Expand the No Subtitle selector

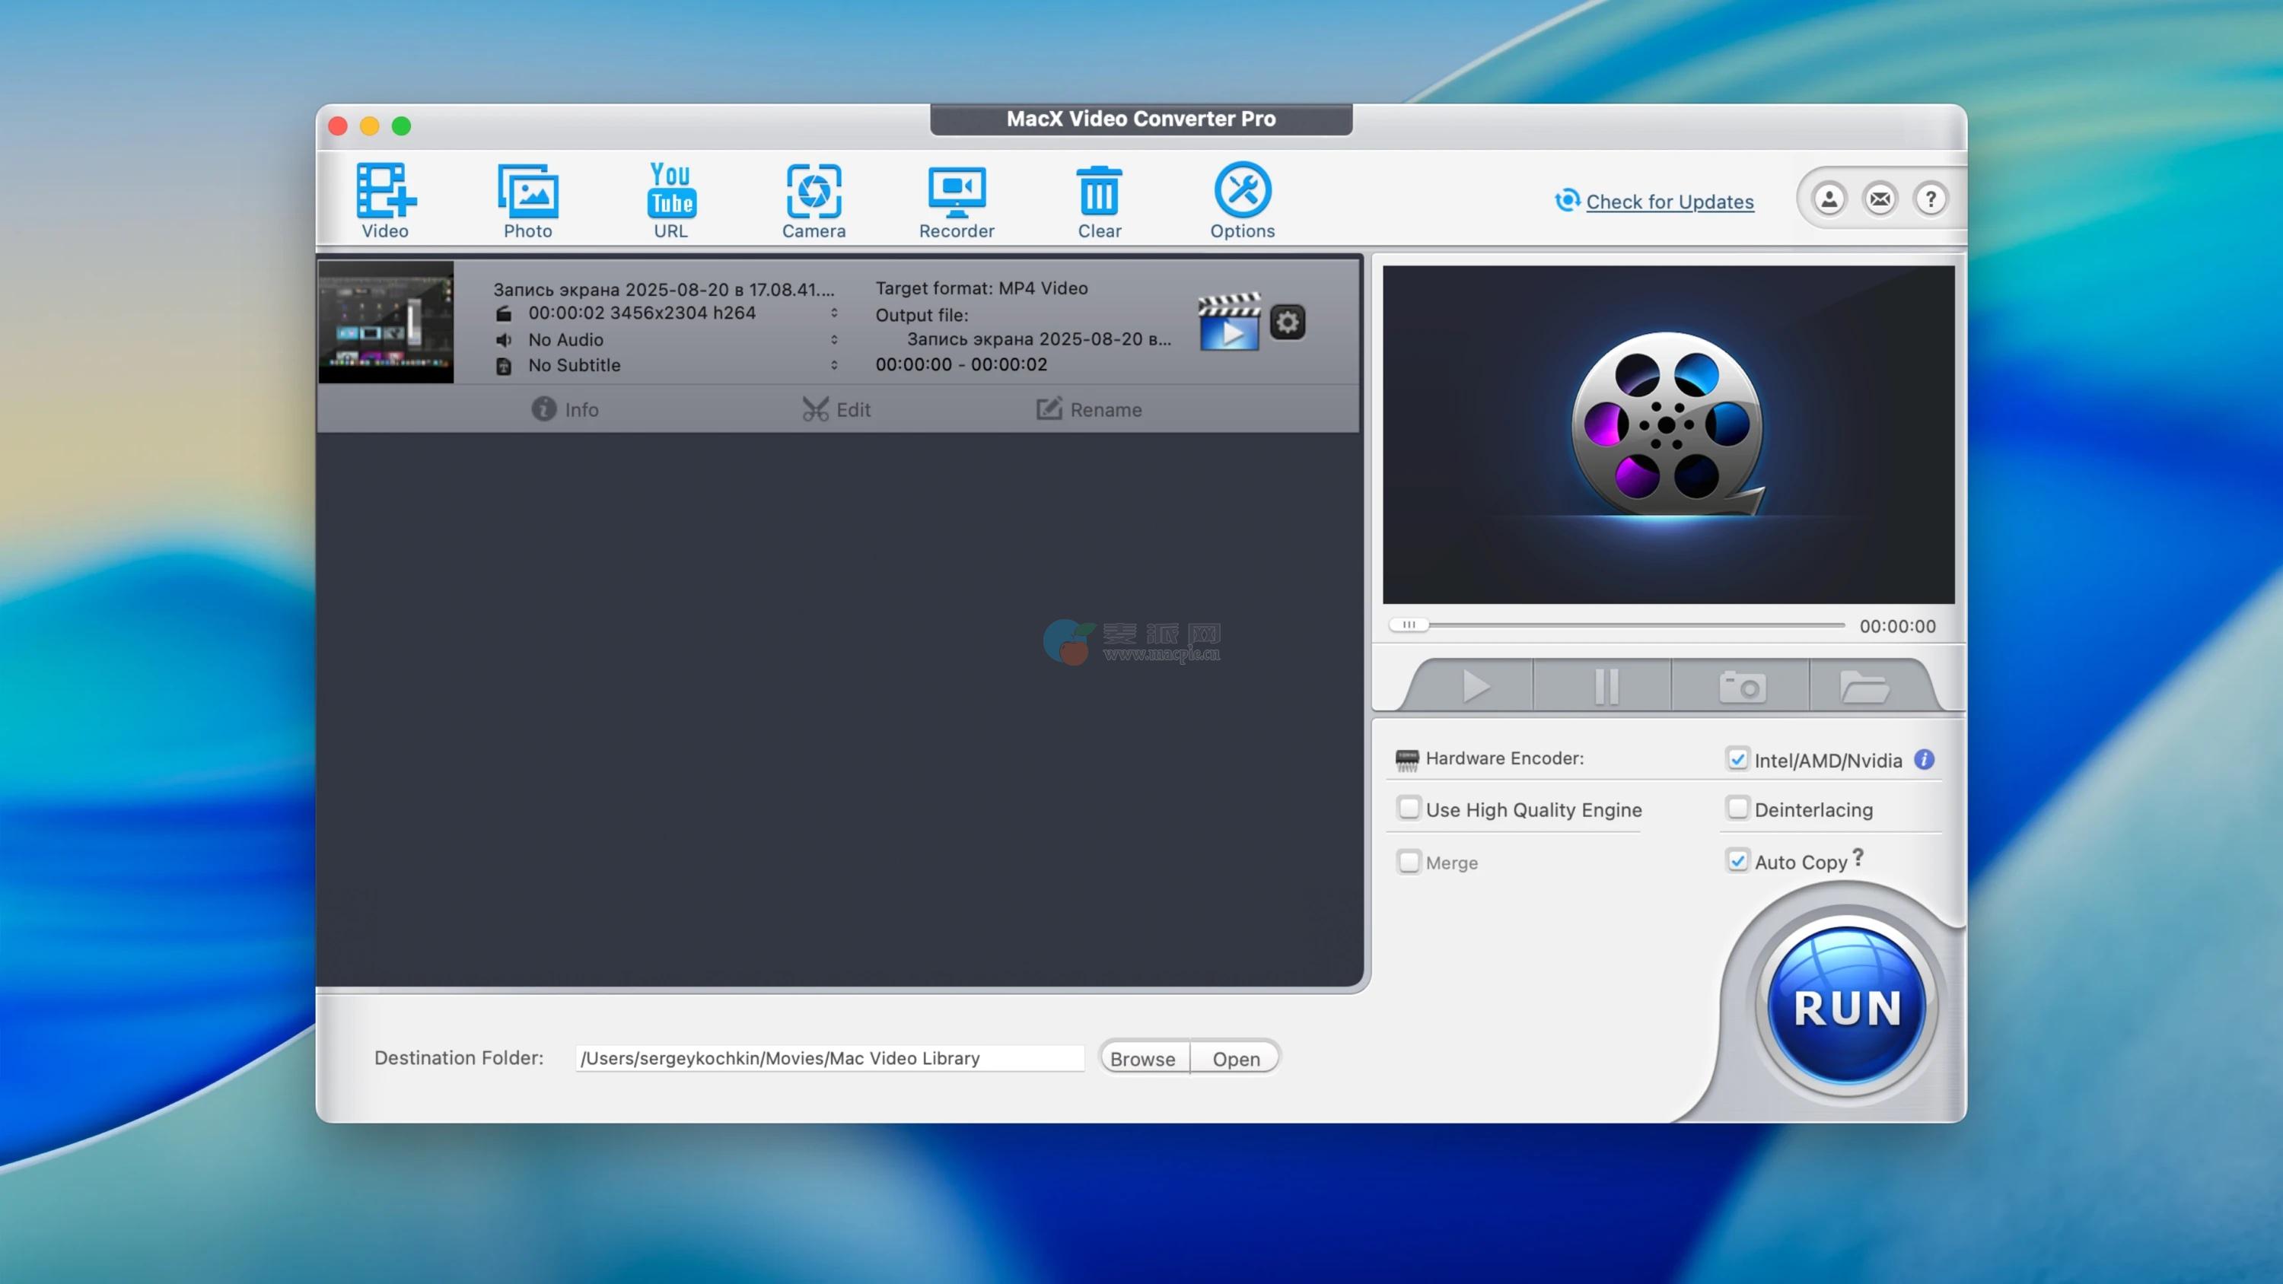[x=834, y=365]
